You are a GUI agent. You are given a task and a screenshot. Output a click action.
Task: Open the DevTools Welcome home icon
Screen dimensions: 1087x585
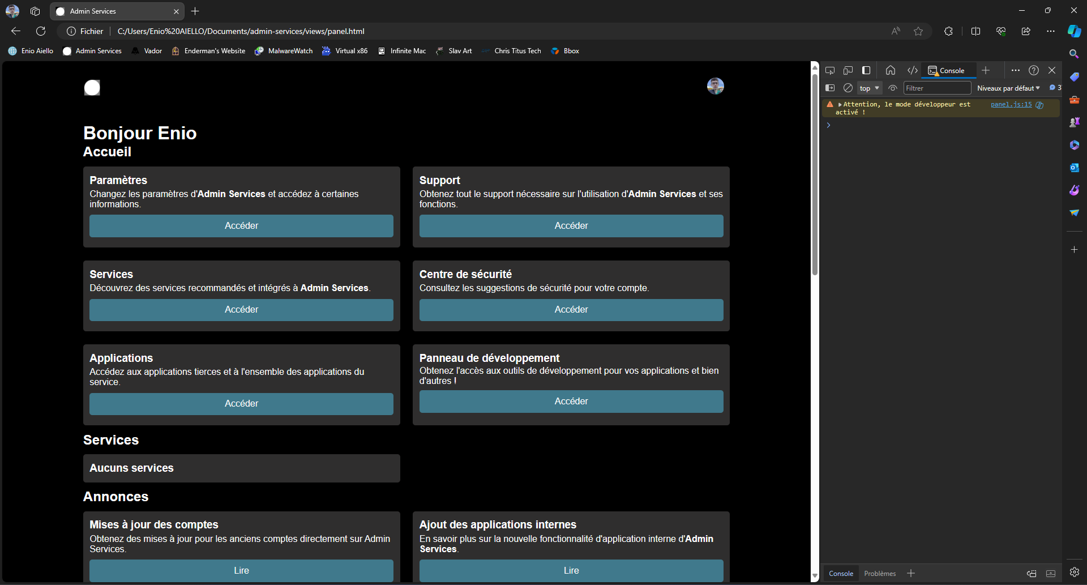click(891, 70)
